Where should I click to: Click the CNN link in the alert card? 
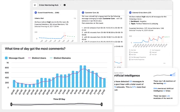tap(155, 89)
